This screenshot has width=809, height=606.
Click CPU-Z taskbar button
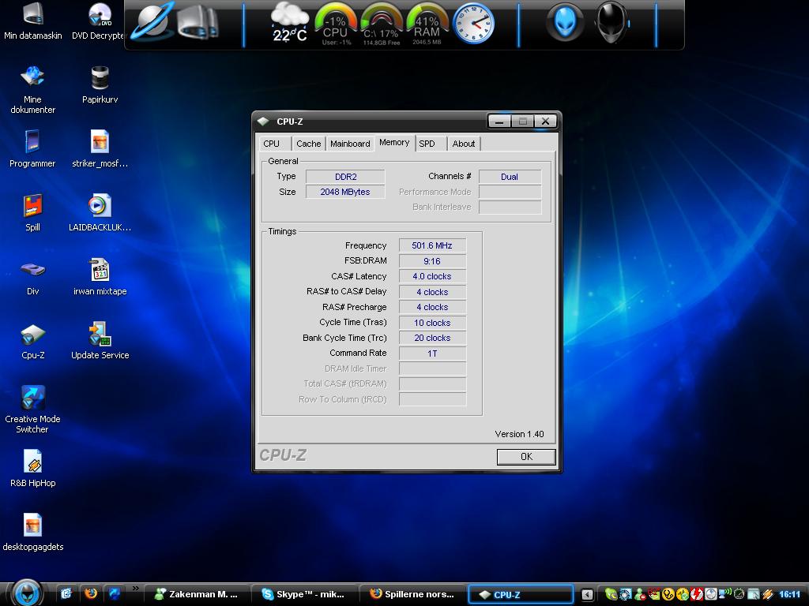point(520,594)
